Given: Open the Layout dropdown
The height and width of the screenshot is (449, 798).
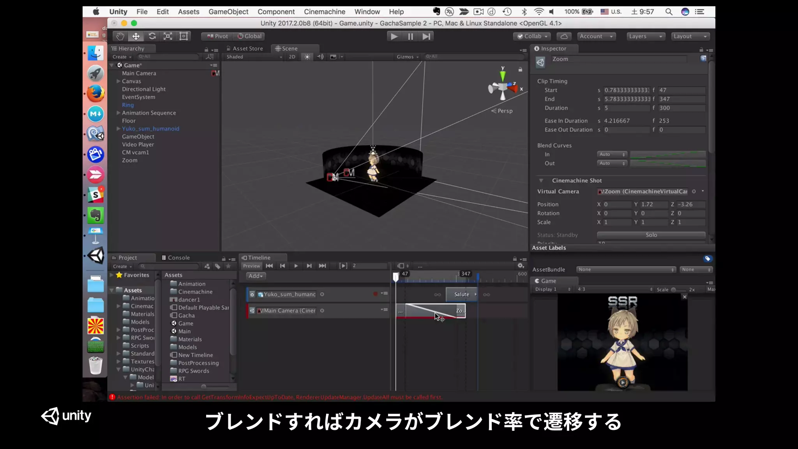Looking at the screenshot, I should 690,36.
